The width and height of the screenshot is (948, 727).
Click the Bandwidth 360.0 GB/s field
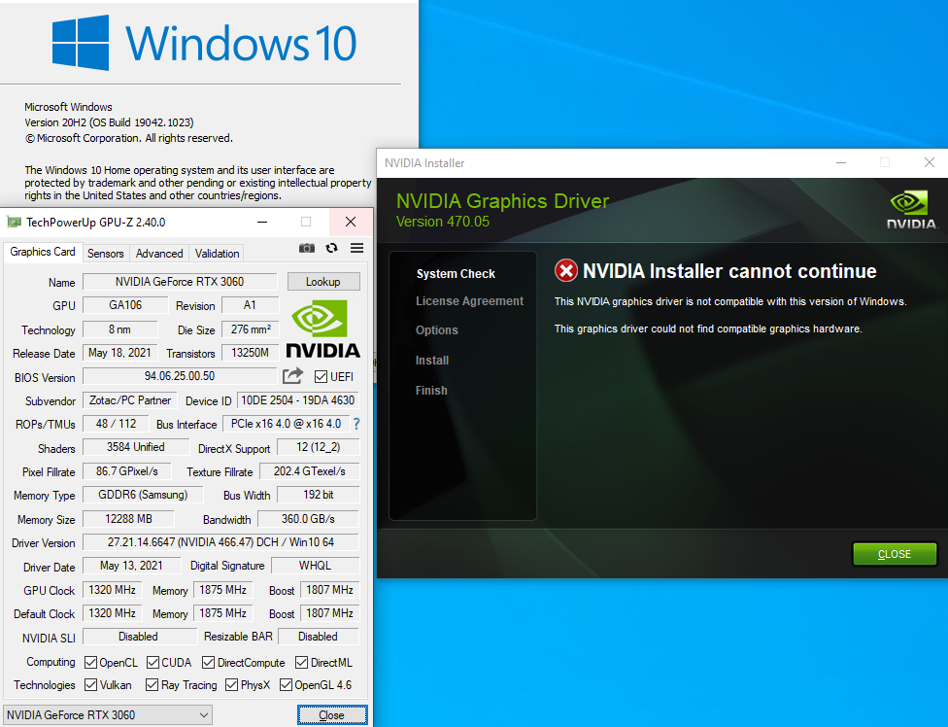pos(308,519)
